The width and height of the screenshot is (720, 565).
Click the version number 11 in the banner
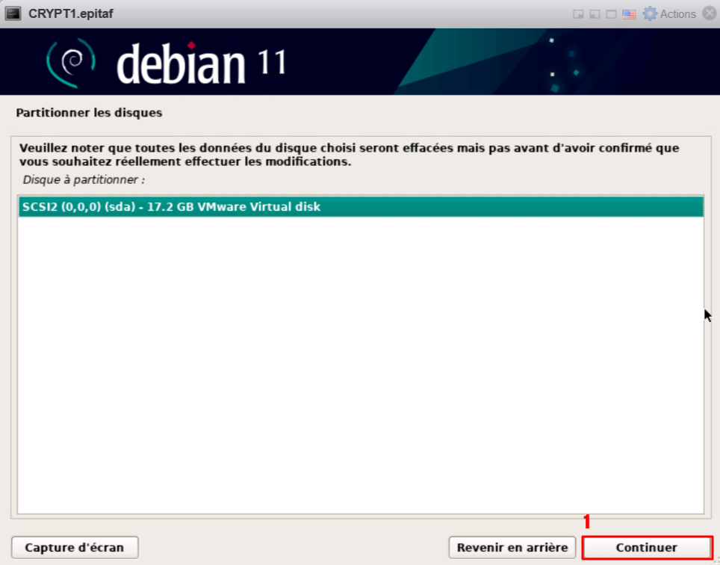click(270, 63)
